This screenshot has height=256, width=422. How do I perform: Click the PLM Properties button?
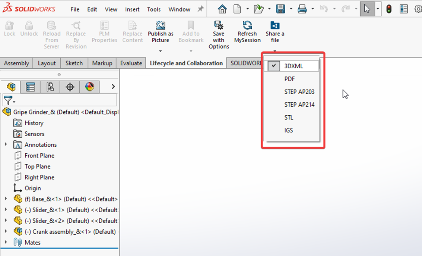tap(104, 32)
